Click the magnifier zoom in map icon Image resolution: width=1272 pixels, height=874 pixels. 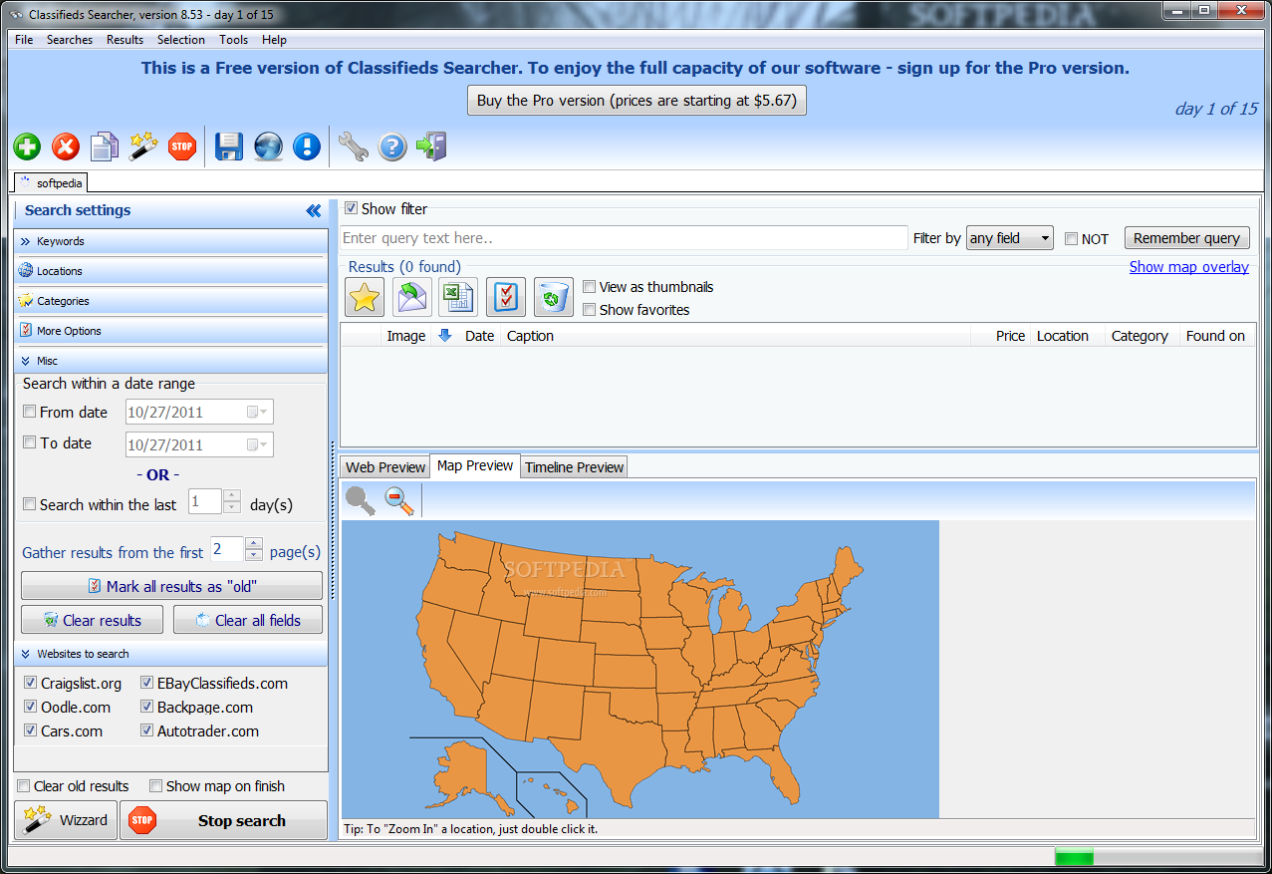click(360, 500)
